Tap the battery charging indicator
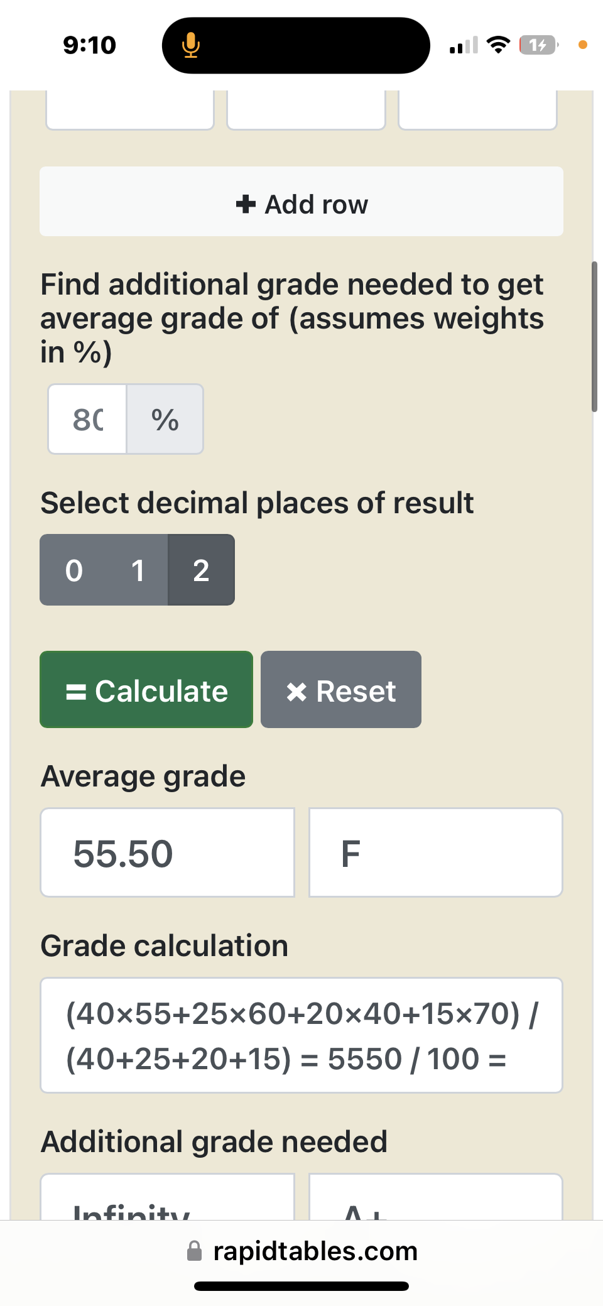 click(539, 45)
